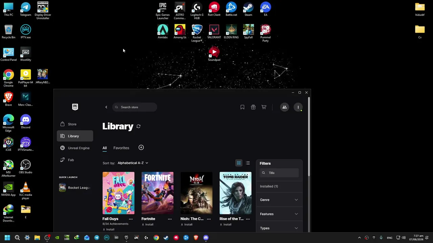Open the Steam icon on the taskbar
The width and height of the screenshot is (433, 243).
pos(166,238)
